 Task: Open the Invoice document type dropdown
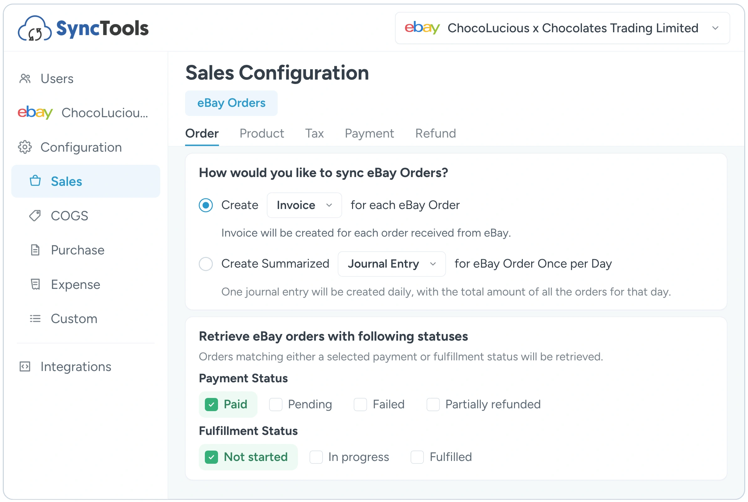(x=304, y=205)
